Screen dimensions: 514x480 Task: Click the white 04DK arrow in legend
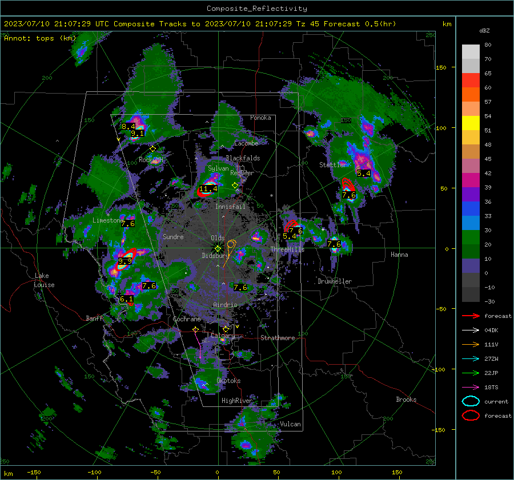coord(471,330)
